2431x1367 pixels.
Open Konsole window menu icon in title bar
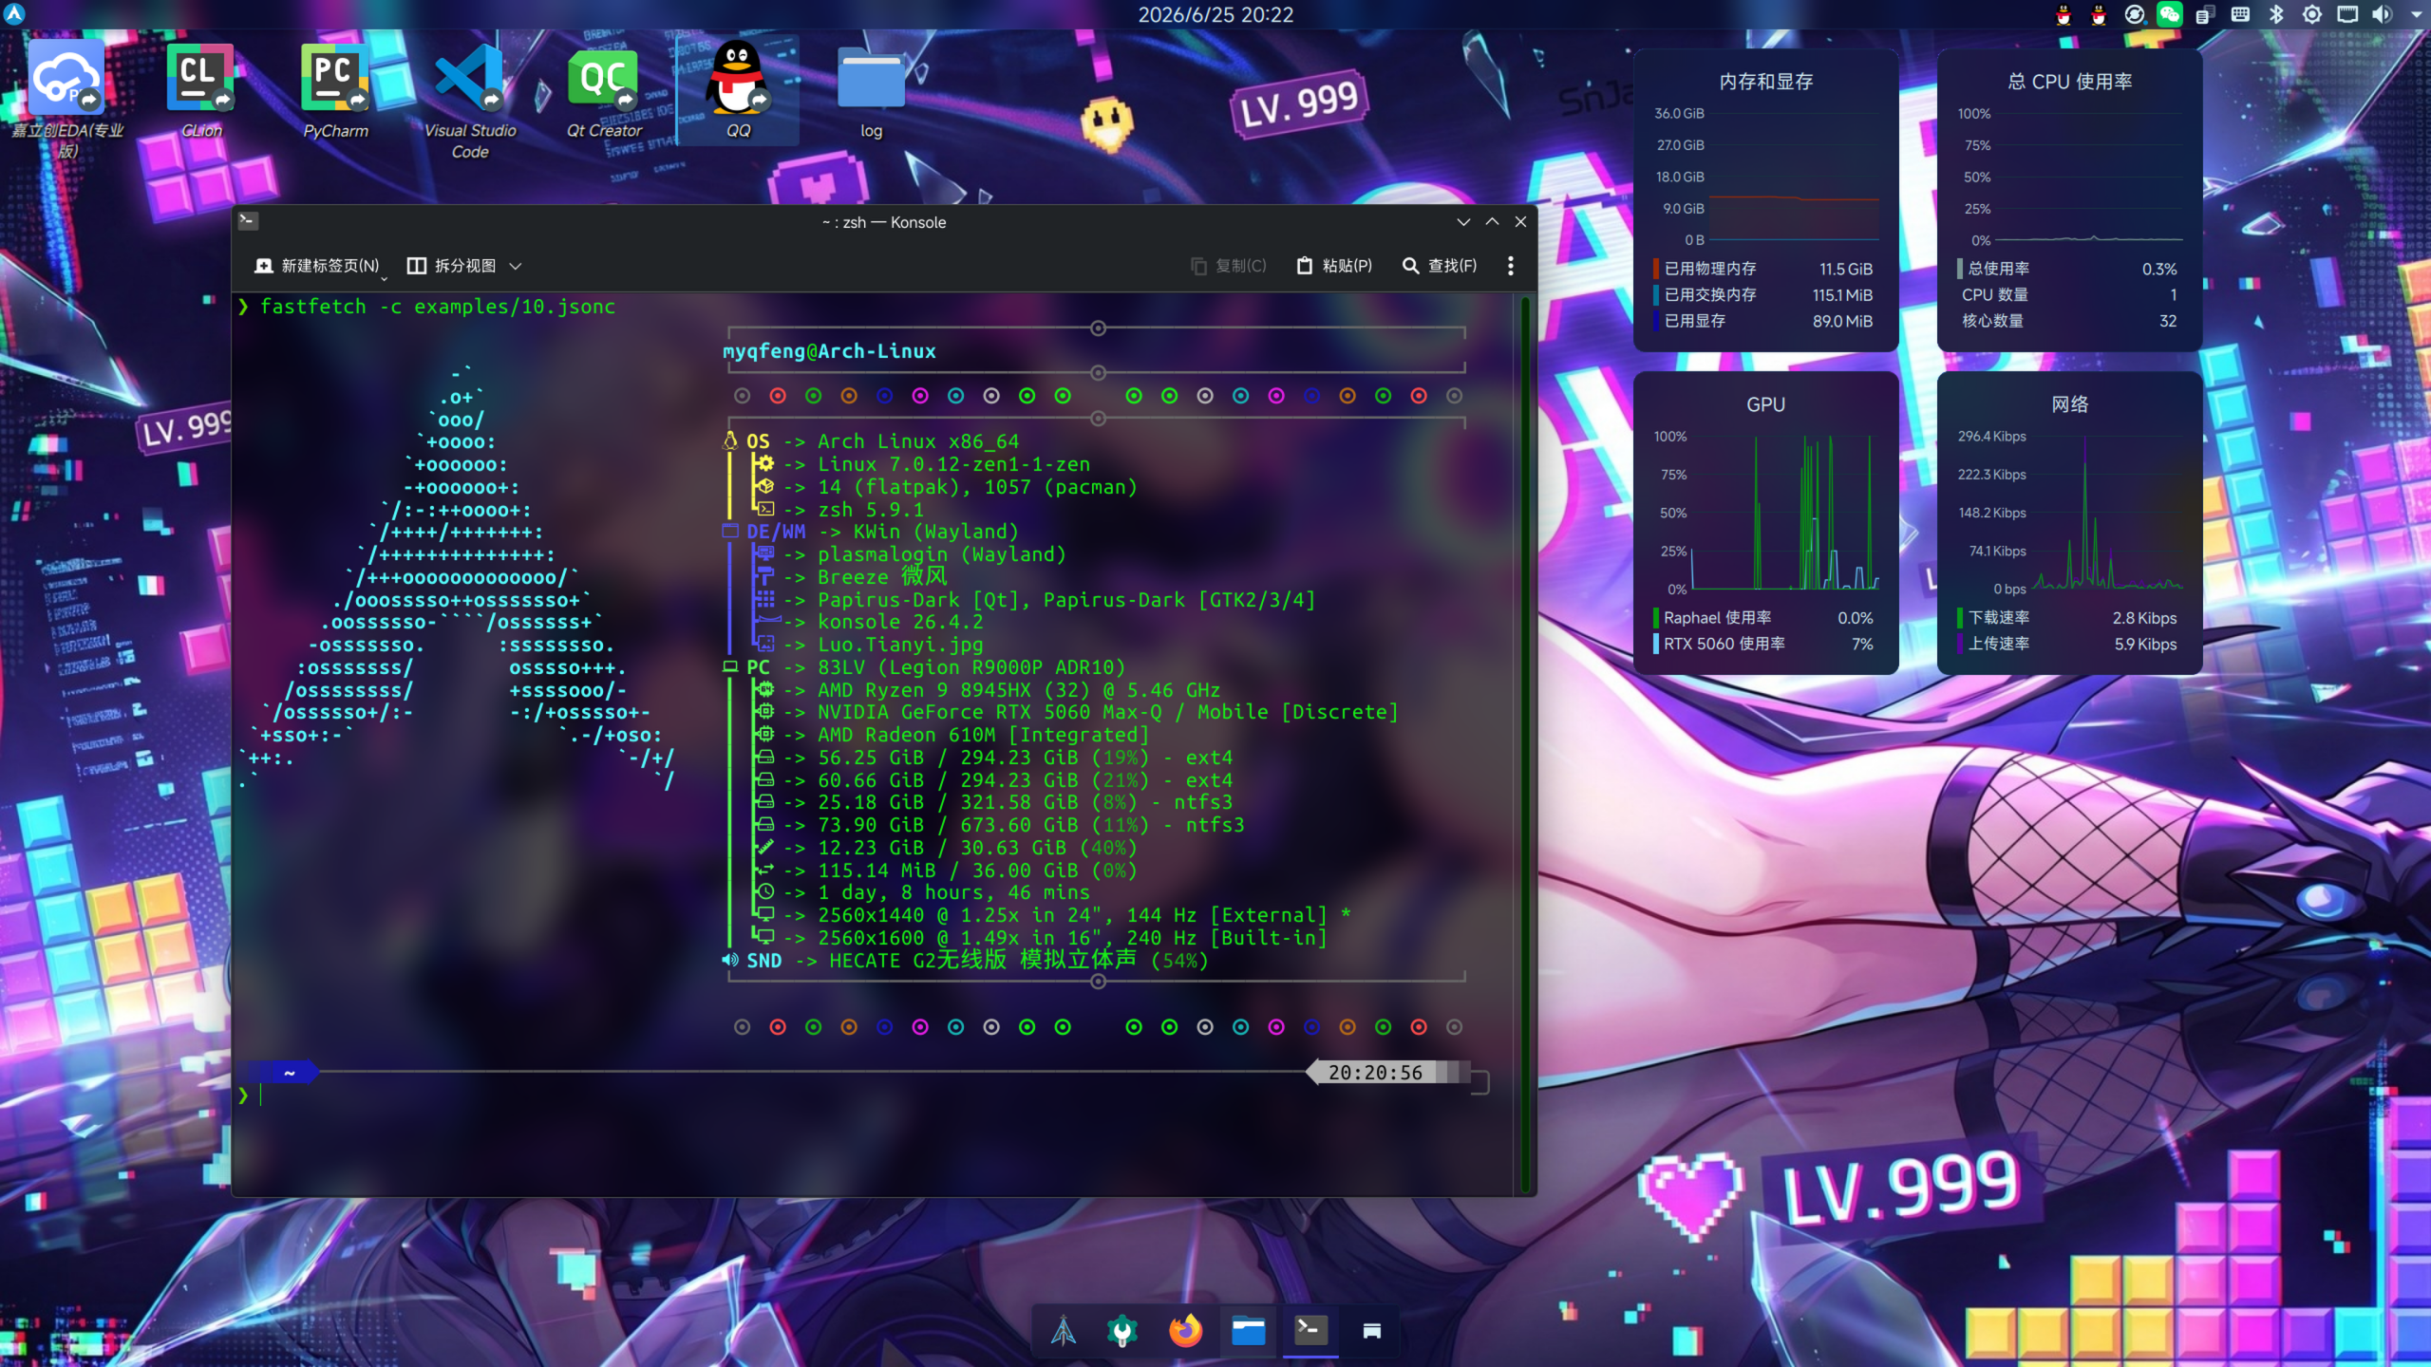[x=248, y=221]
